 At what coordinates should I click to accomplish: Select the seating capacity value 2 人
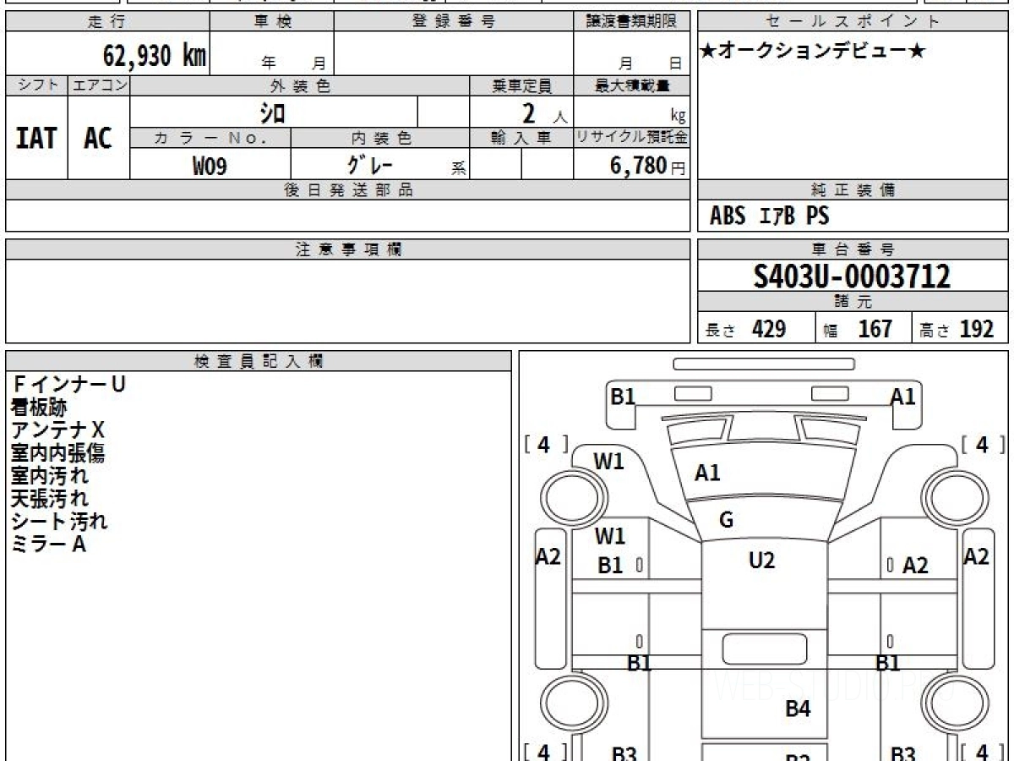[x=543, y=113]
